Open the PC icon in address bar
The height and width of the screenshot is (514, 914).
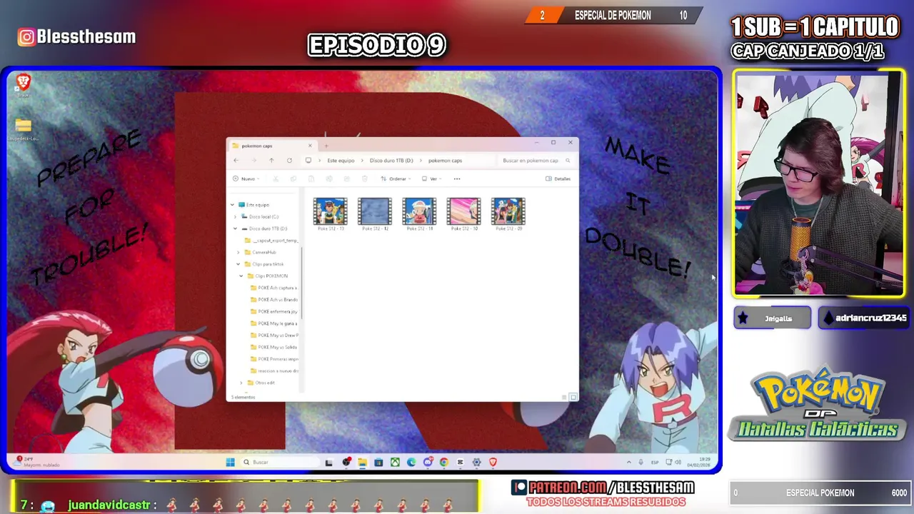pyautogui.click(x=308, y=161)
